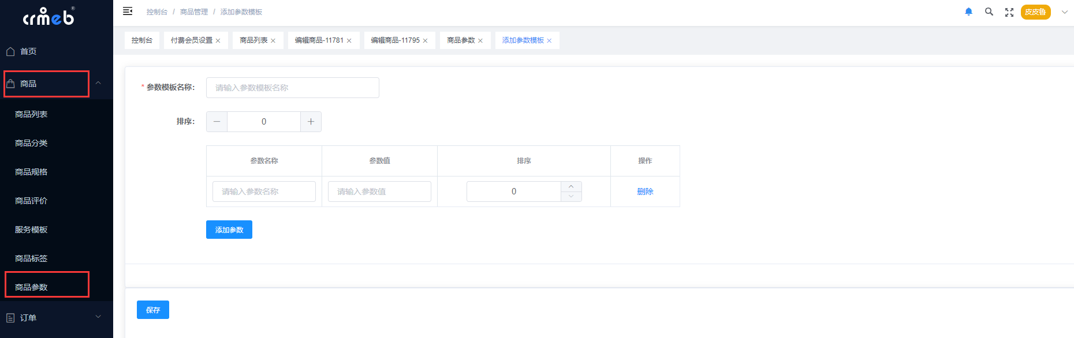
Task: Decrease 排序 value with minus button
Action: coord(217,122)
